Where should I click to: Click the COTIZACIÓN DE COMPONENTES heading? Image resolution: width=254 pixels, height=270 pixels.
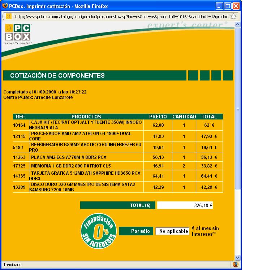pos(57,75)
